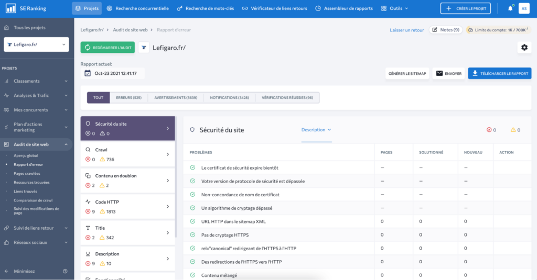Click the Crawl magnifier icon
Image resolution: width=537 pixels, height=280 pixels.
[88, 150]
